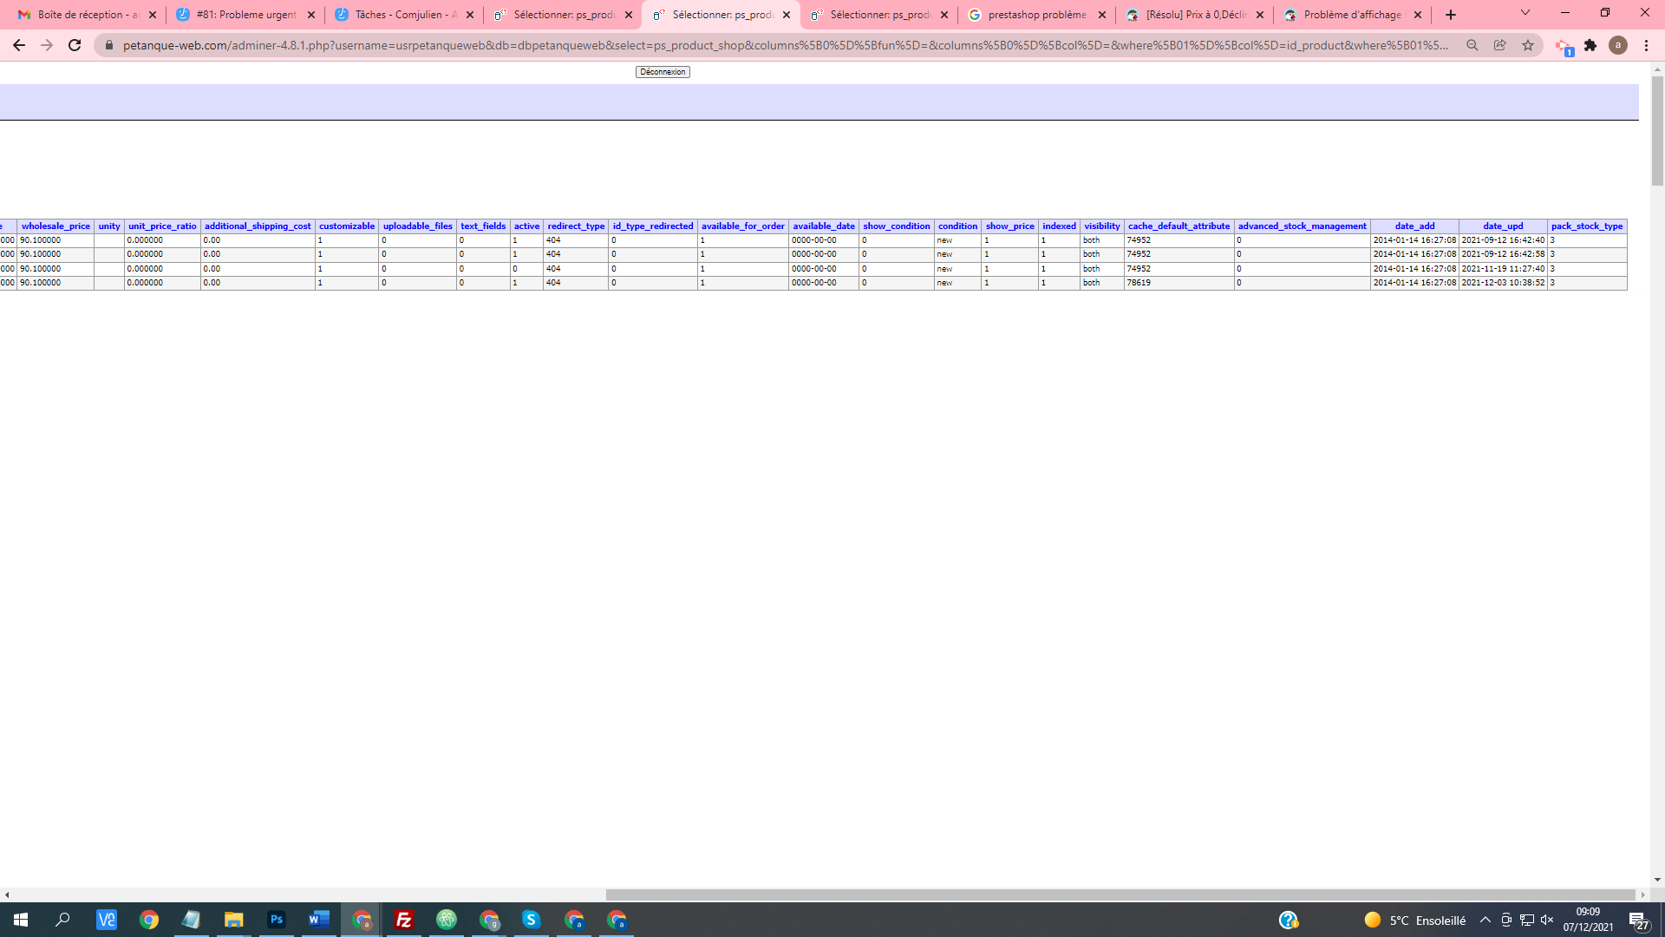Open Skype from the taskbar
The image size is (1665, 937).
tap(532, 920)
